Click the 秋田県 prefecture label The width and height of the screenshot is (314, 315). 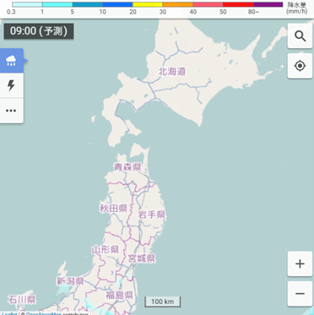(x=113, y=209)
